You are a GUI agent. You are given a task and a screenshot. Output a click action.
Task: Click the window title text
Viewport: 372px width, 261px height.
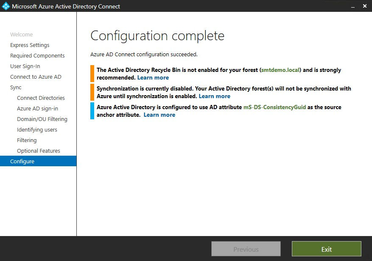coord(66,6)
